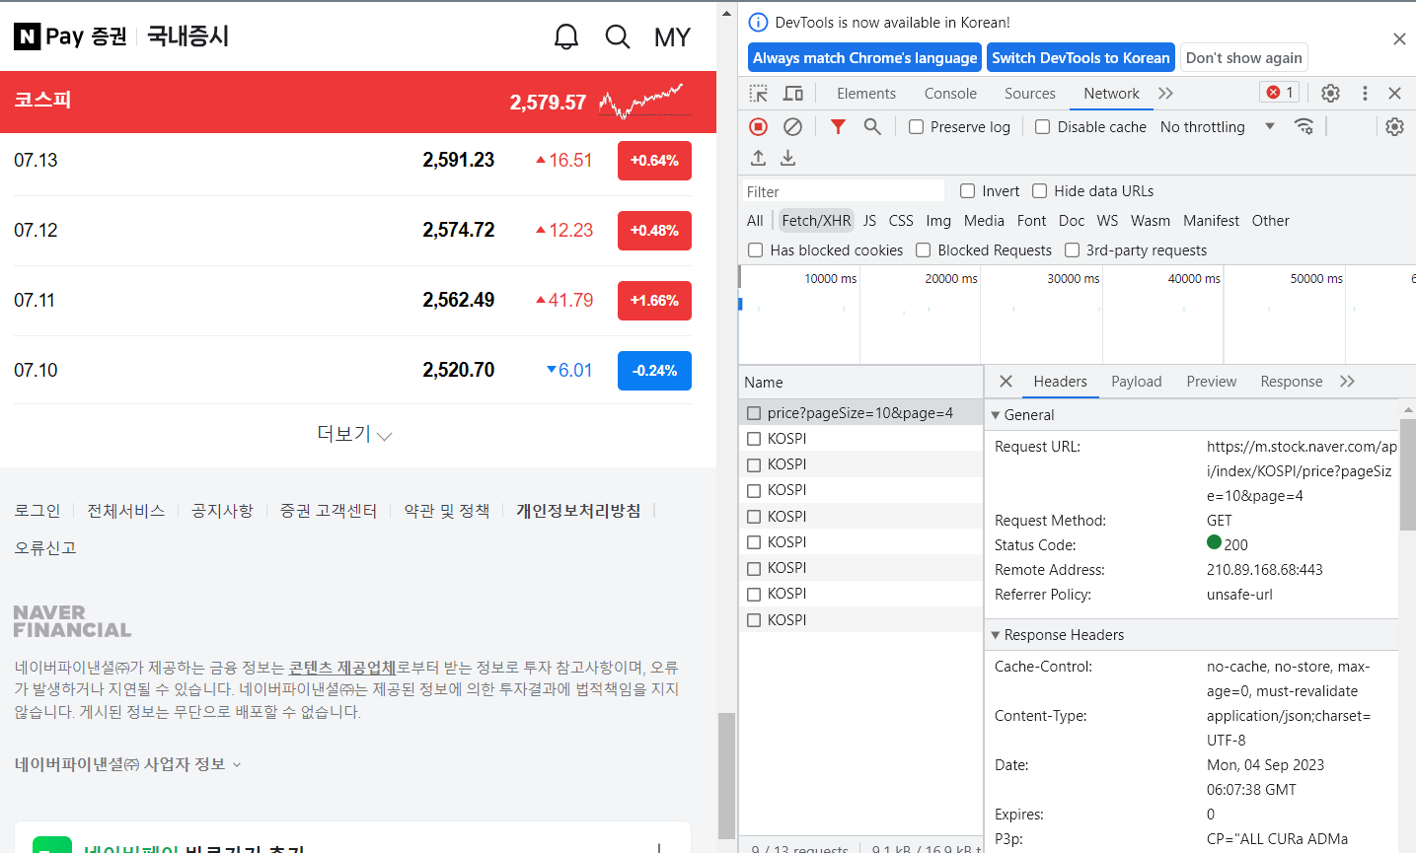1416x853 pixels.
Task: Enable Disable cache checkbox
Action: [1042, 127]
